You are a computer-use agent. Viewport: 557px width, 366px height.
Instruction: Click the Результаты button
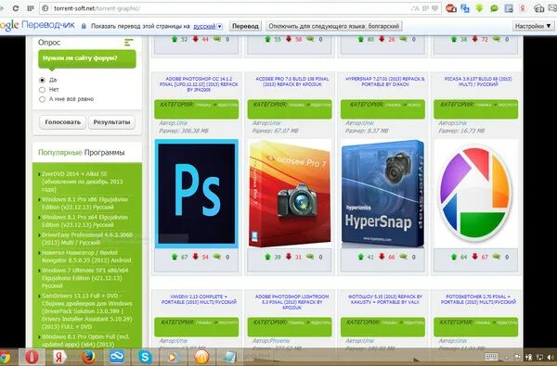point(111,122)
